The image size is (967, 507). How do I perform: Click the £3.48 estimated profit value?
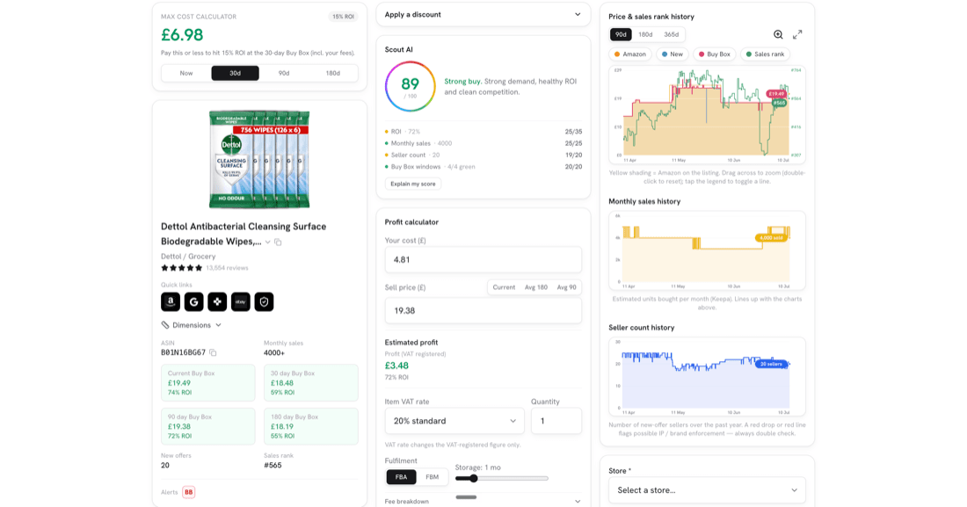tap(396, 366)
